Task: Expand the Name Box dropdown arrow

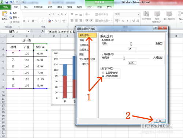Action: click(x=28, y=31)
